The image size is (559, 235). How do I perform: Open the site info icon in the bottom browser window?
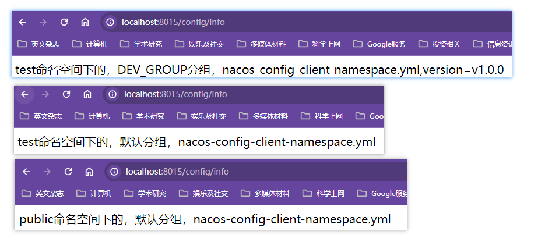click(x=114, y=172)
